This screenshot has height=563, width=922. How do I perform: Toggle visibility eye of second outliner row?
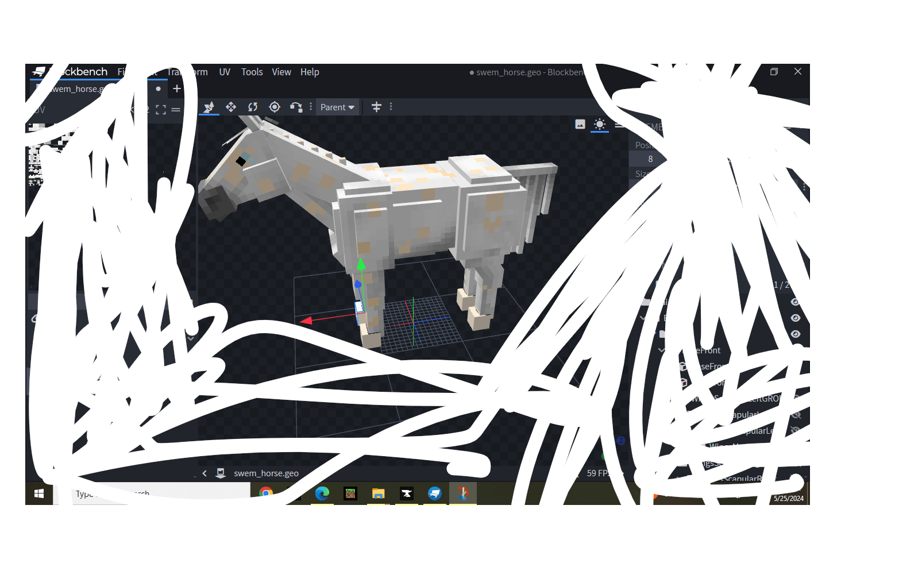(795, 318)
